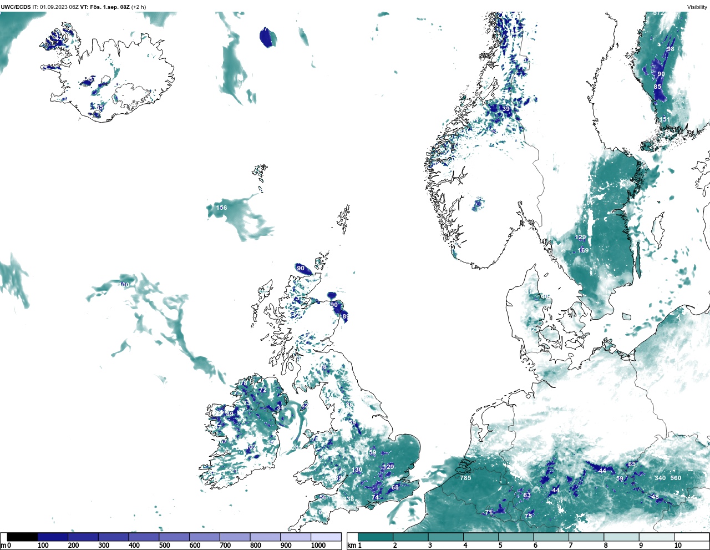This screenshot has height=550, width=710.
Task: Click the '130' value over England
Action: point(357,470)
